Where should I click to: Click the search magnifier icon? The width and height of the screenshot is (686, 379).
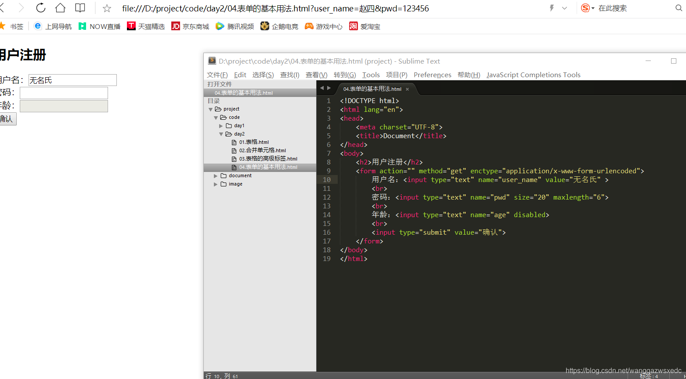pyautogui.click(x=679, y=8)
